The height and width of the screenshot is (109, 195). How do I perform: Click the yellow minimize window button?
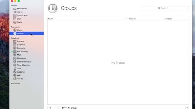pos(15,1)
